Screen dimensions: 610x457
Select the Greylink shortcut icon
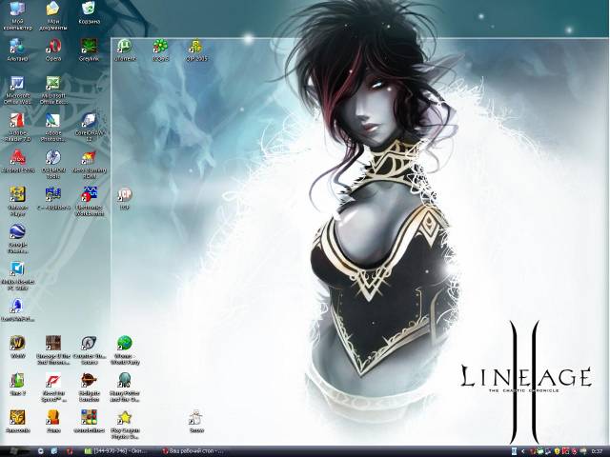[x=89, y=46]
